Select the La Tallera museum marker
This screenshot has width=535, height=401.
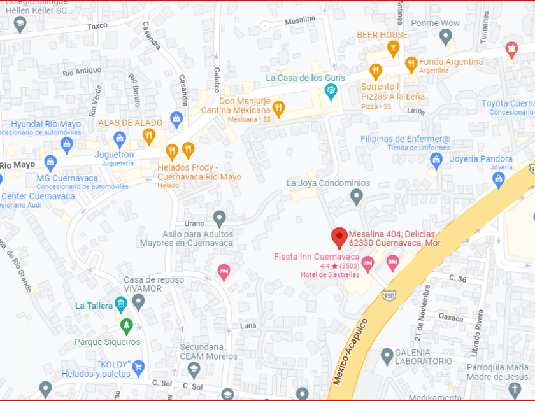click(x=121, y=305)
